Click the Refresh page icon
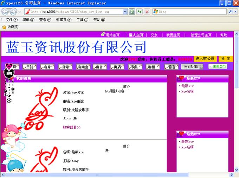 (140, 12)
